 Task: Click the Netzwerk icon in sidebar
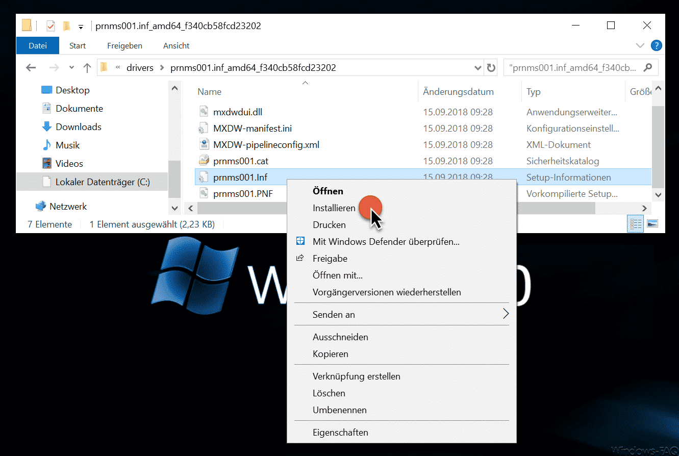(41, 206)
